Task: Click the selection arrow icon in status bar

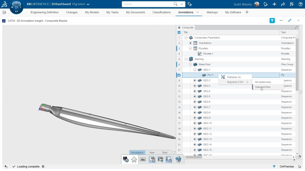Action: coord(6,167)
